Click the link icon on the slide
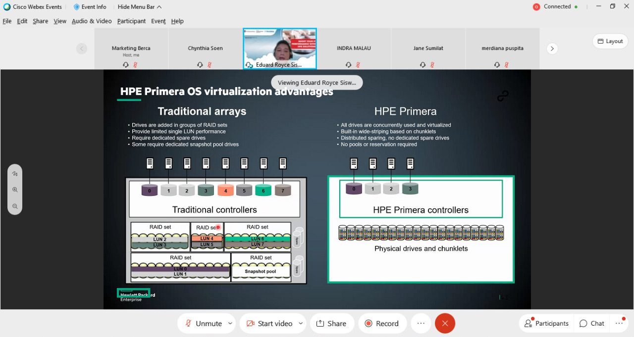634x337 pixels. pos(503,96)
